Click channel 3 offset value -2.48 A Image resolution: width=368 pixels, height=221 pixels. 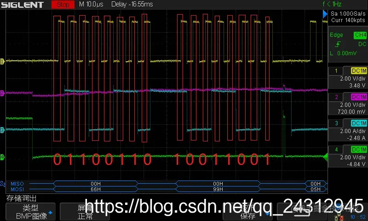pos(356,138)
